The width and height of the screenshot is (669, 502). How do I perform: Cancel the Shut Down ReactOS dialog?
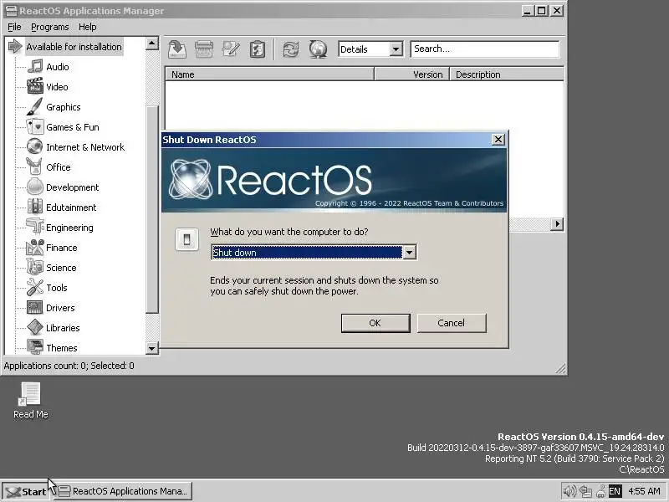pos(452,323)
